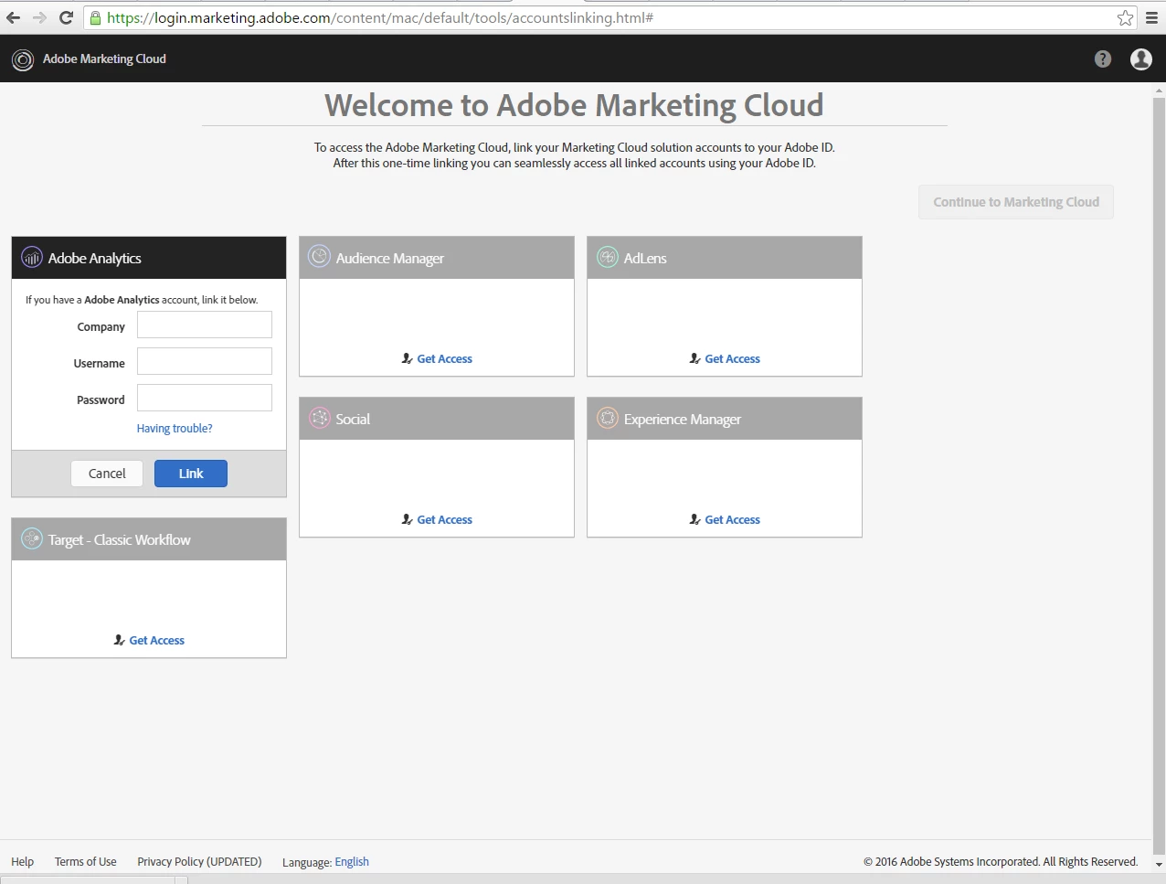
Task: Change language via the English link
Action: tap(352, 862)
